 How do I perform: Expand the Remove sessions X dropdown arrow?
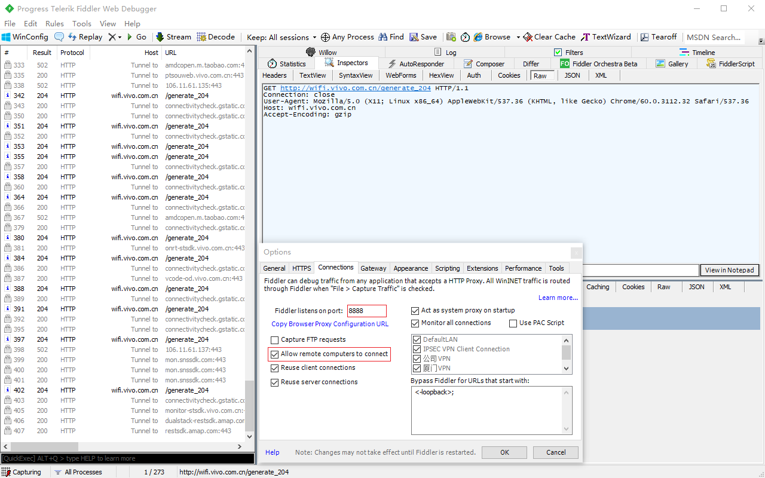(120, 37)
